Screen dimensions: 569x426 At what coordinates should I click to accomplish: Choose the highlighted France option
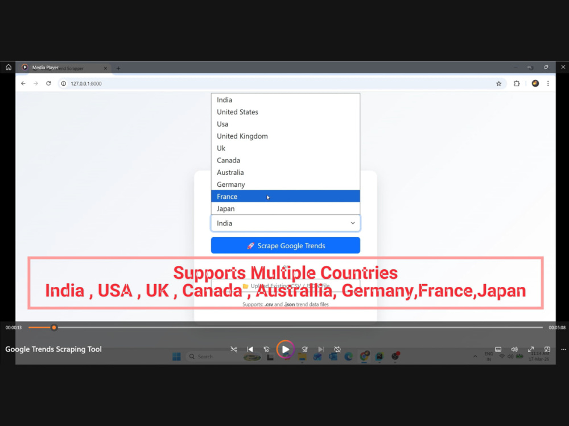click(285, 197)
